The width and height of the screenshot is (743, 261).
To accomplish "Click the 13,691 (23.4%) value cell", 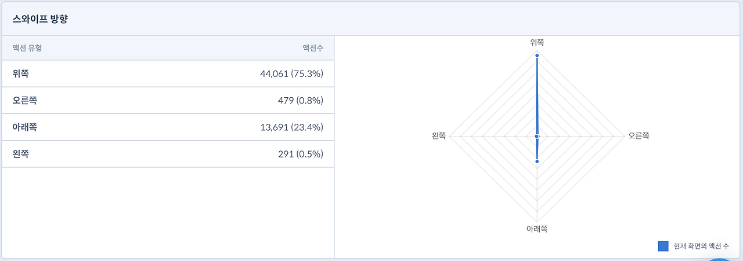I will [x=292, y=127].
